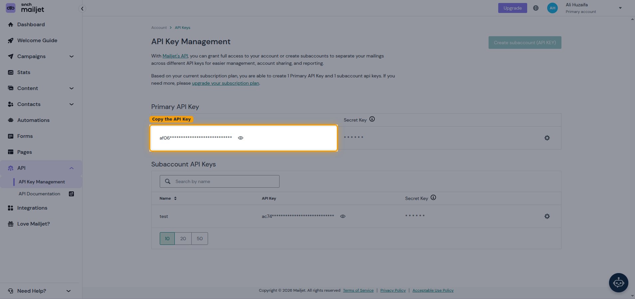The height and width of the screenshot is (299, 635).
Task: Click Create subaccount (API KEY) button
Action: pyautogui.click(x=525, y=43)
